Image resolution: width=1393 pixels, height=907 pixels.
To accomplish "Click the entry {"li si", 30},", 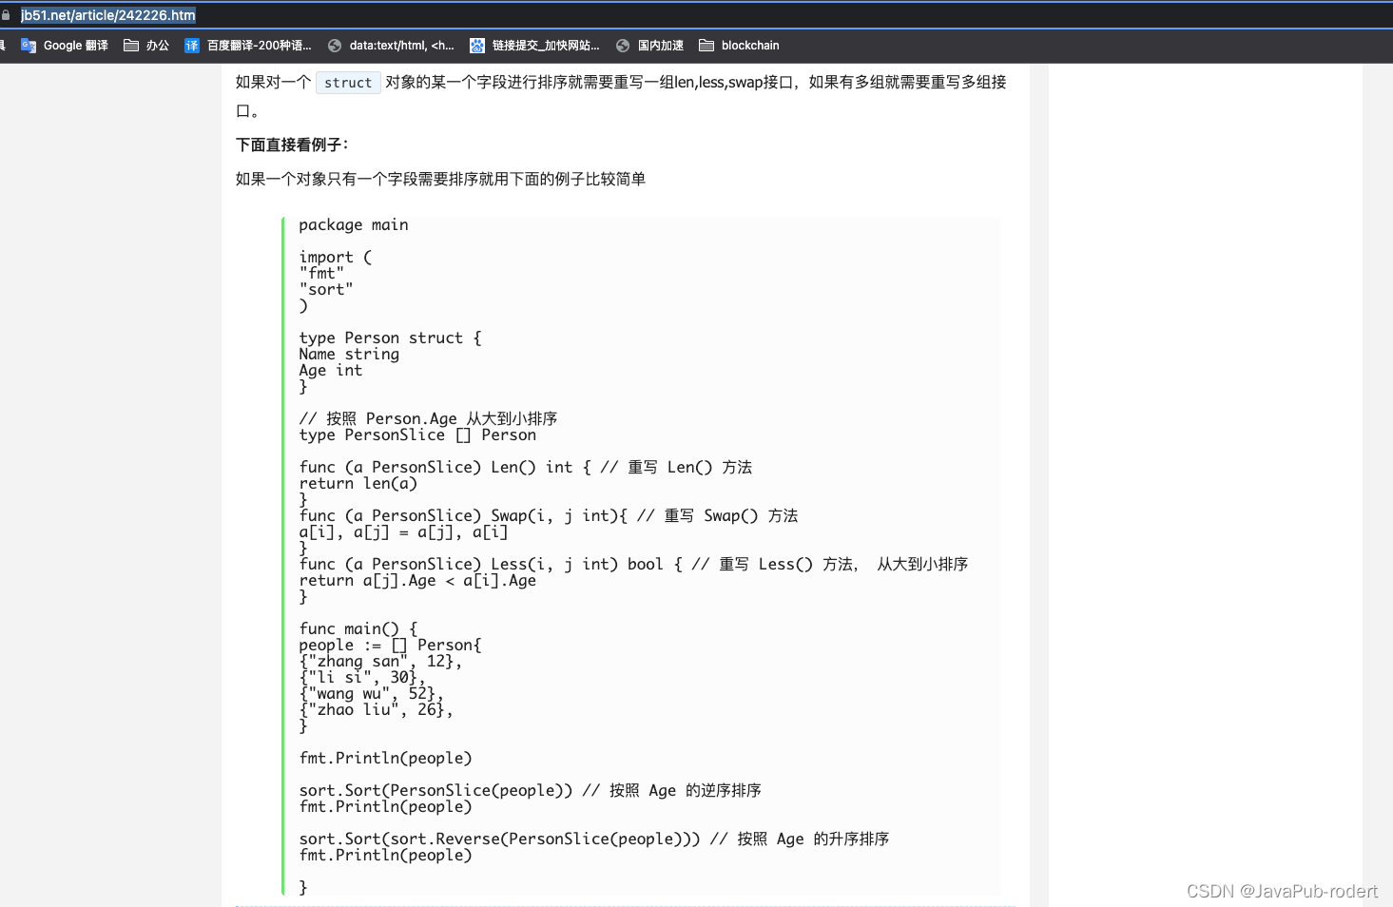I will (362, 678).
